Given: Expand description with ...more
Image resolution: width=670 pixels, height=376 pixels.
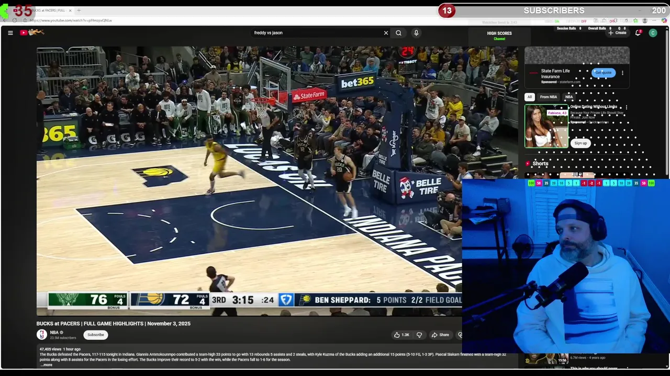Looking at the screenshot, I should tap(46, 365).
